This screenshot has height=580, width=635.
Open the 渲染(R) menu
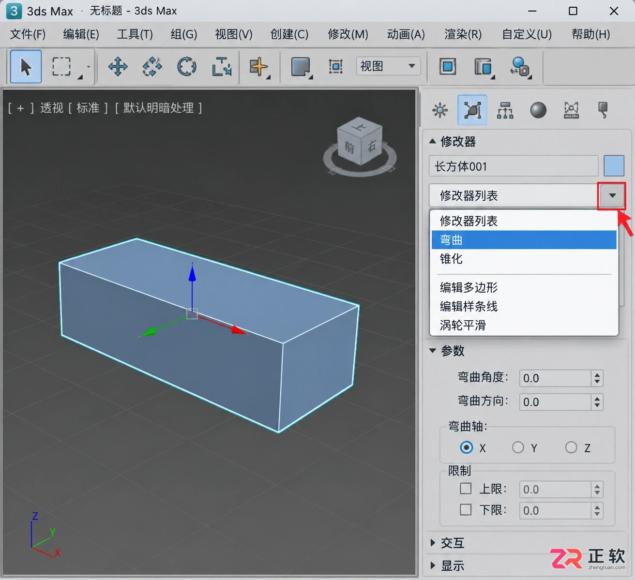click(463, 34)
